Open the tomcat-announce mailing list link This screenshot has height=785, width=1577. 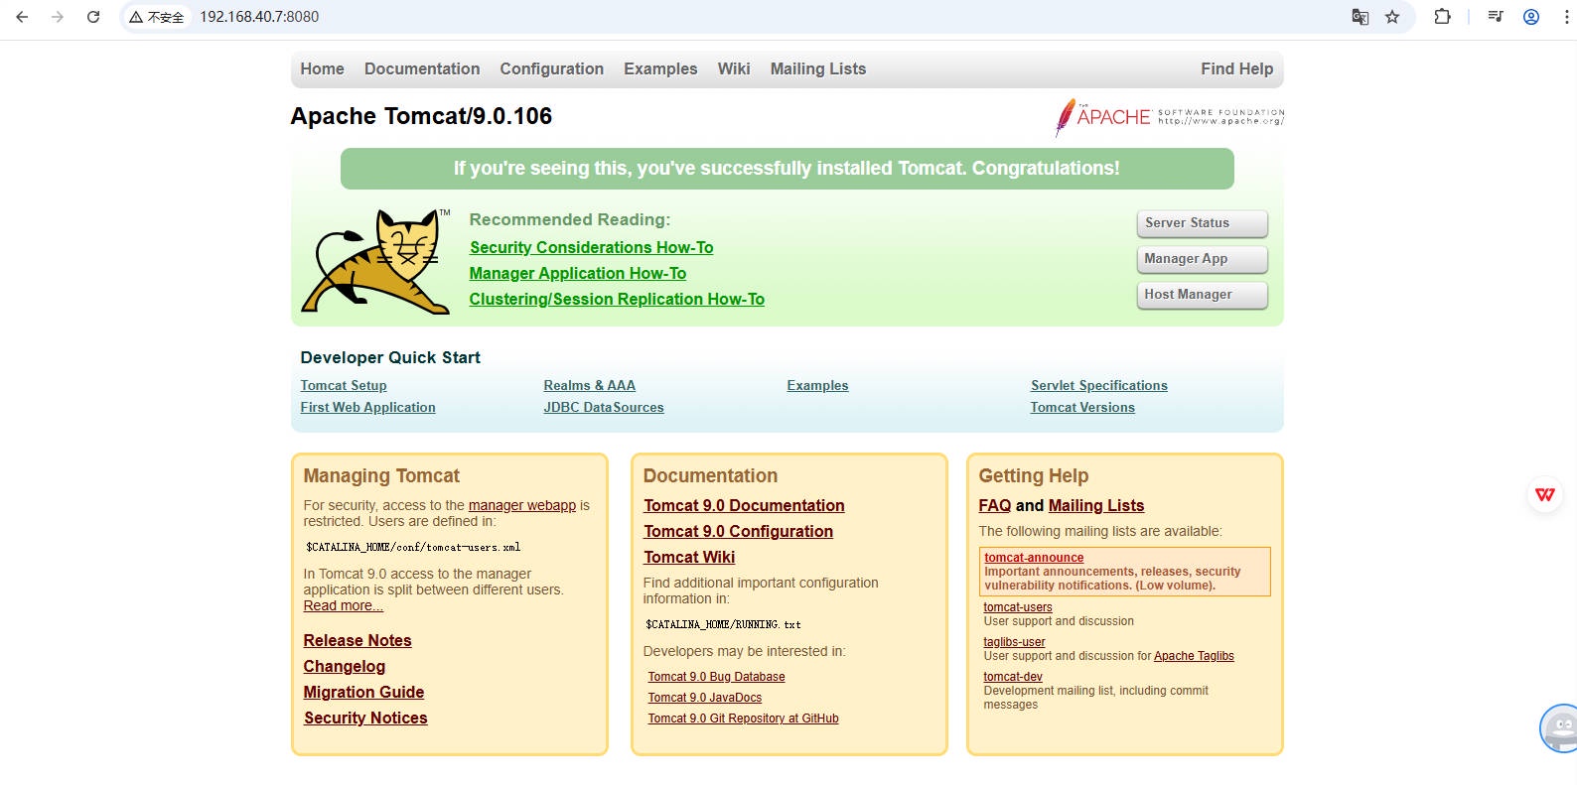coord(1034,558)
